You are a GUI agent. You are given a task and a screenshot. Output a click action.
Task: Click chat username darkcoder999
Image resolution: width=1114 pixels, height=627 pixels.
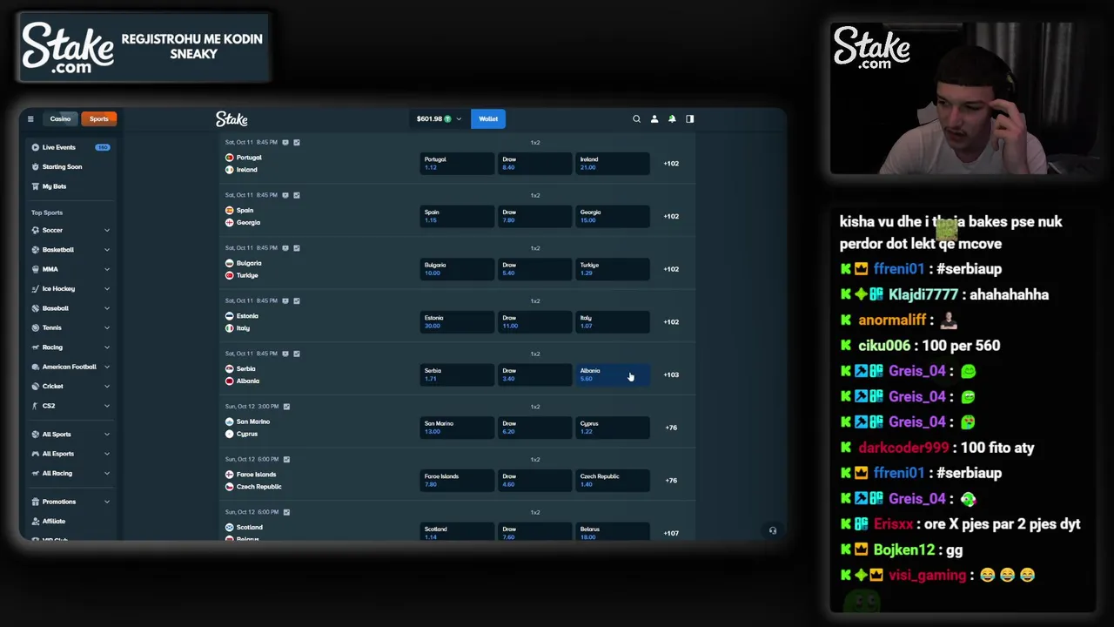pyautogui.click(x=903, y=448)
